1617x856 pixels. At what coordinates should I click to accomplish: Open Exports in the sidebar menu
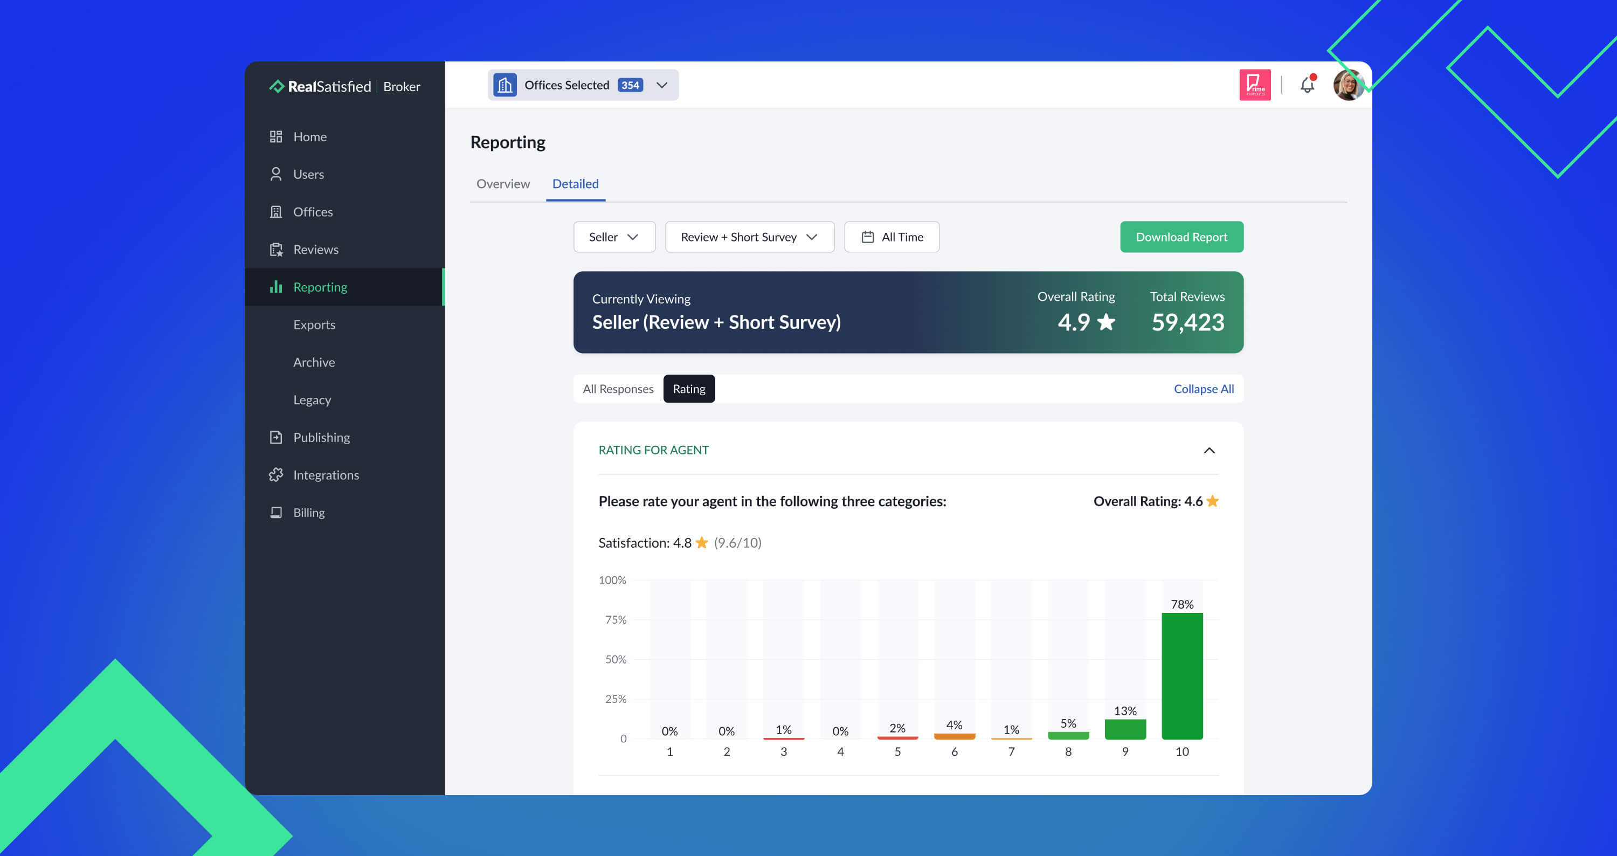(314, 325)
